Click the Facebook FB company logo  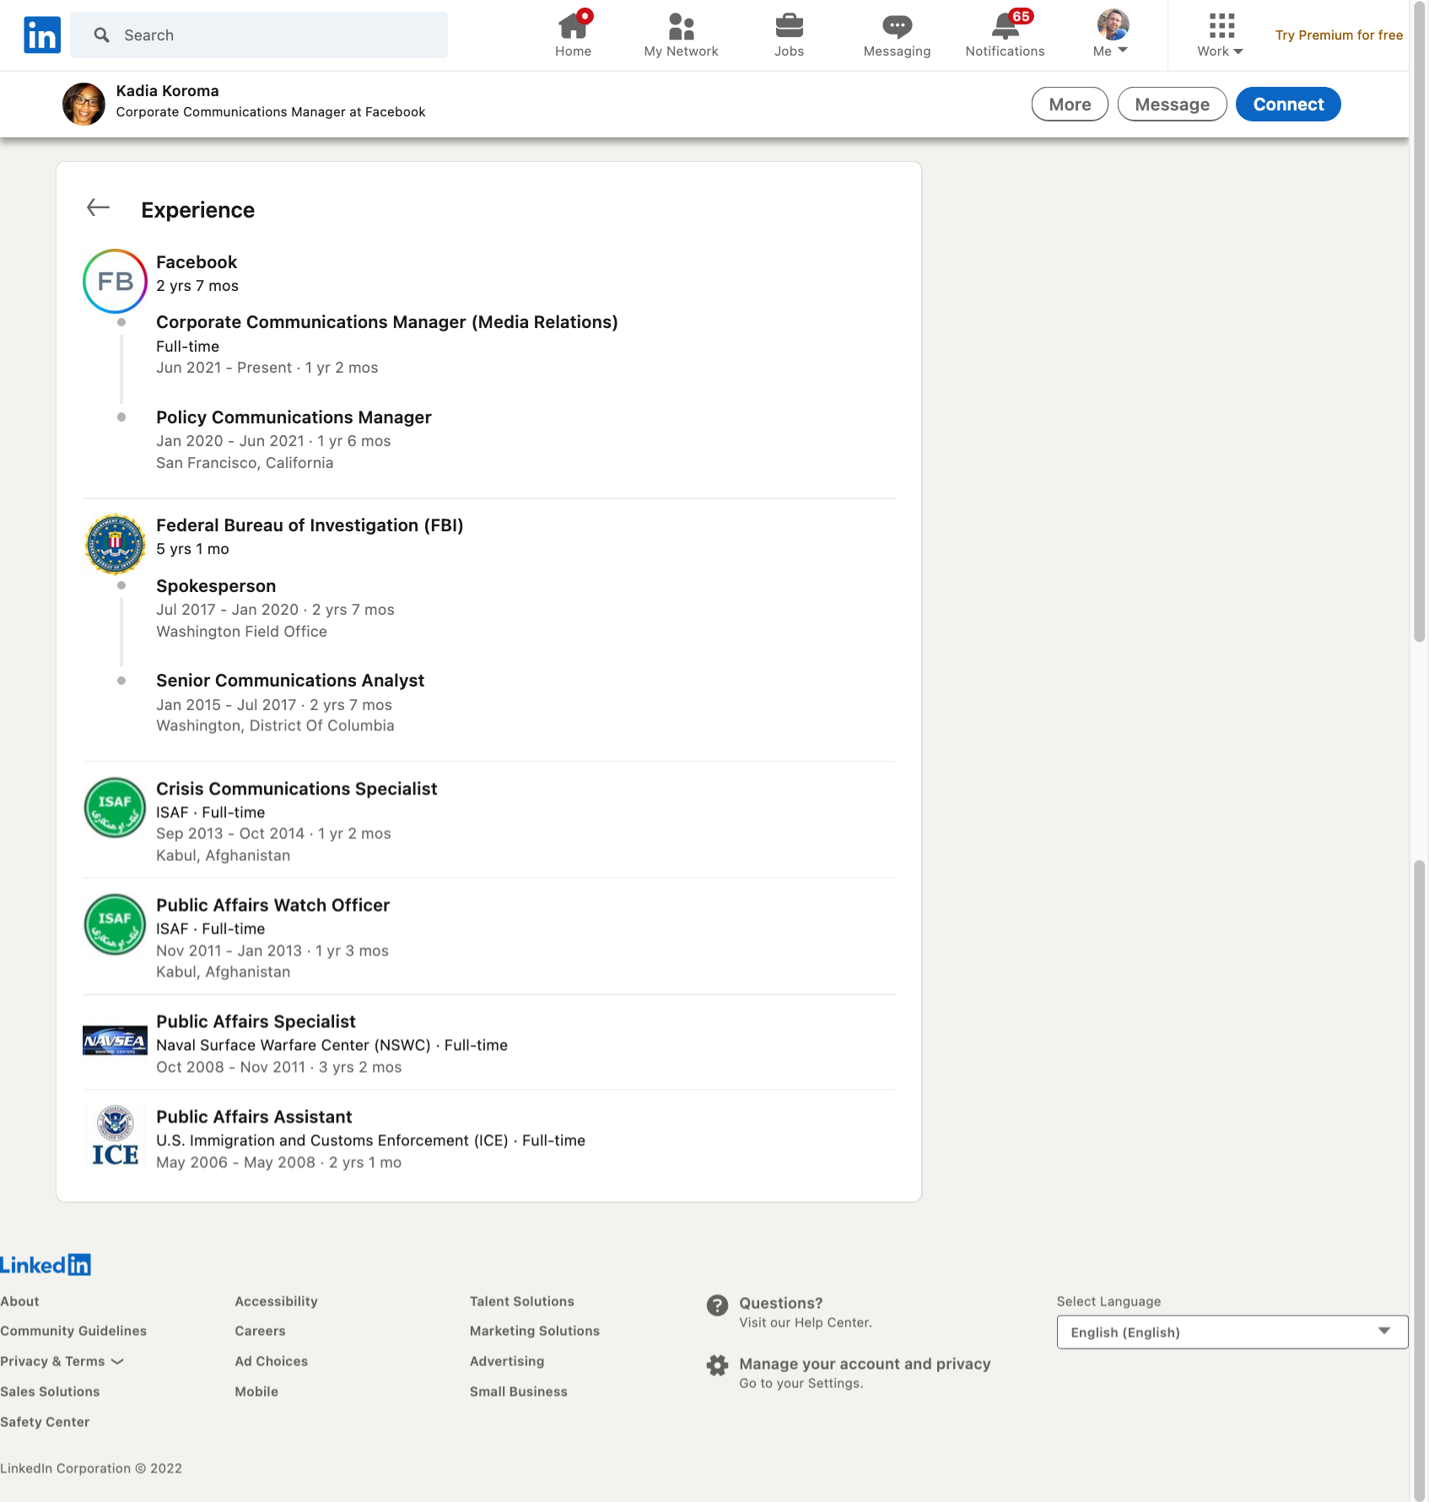click(x=115, y=281)
